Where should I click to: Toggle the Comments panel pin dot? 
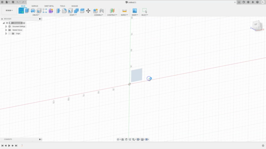coord(40,139)
